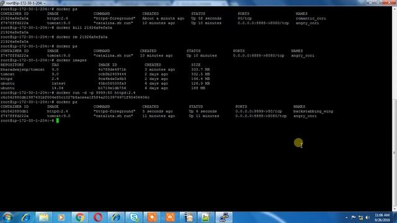Screen dimensions: 397x223
Task: Click the container ID c6c542880db1
Action: 14,111
